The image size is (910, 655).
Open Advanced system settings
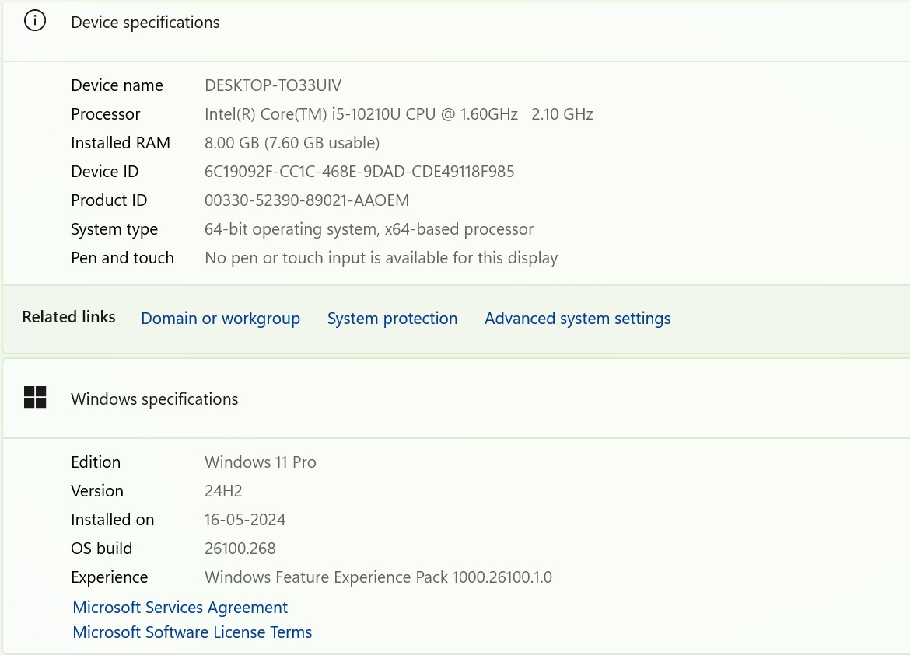577,319
